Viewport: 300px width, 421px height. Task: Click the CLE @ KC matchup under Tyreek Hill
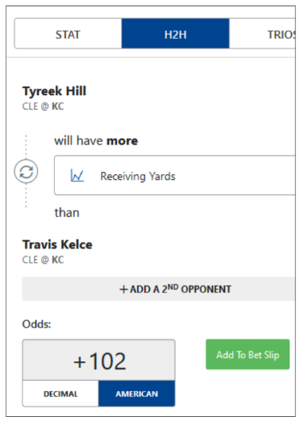(43, 106)
